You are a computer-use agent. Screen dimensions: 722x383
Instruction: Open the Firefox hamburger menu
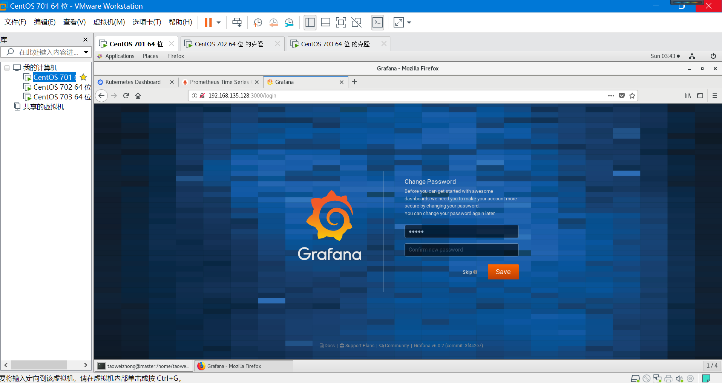coord(715,96)
